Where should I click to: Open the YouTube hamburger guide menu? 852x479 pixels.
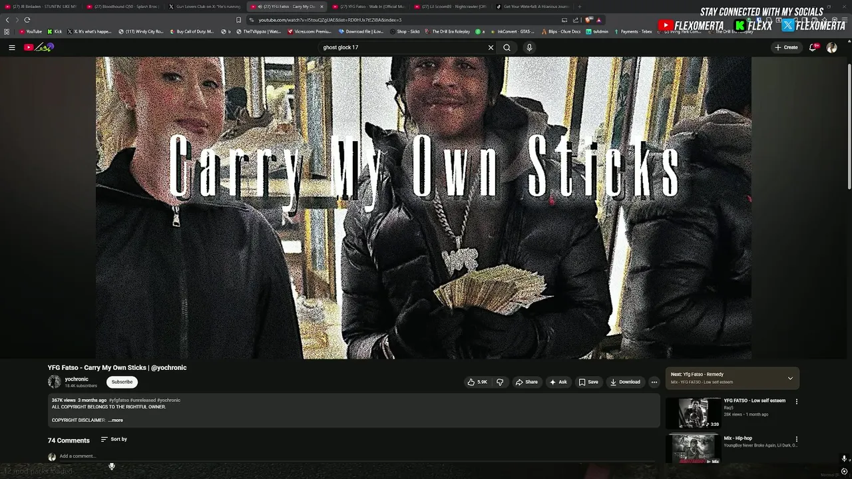pyautogui.click(x=11, y=47)
